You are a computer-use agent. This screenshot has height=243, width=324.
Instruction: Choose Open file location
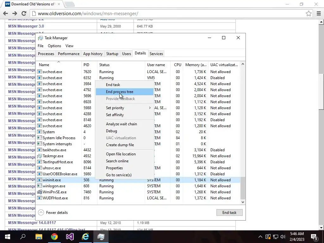point(125,154)
